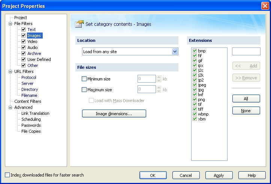Select the Images tree item
The image size is (271, 184).
click(x=35, y=36)
